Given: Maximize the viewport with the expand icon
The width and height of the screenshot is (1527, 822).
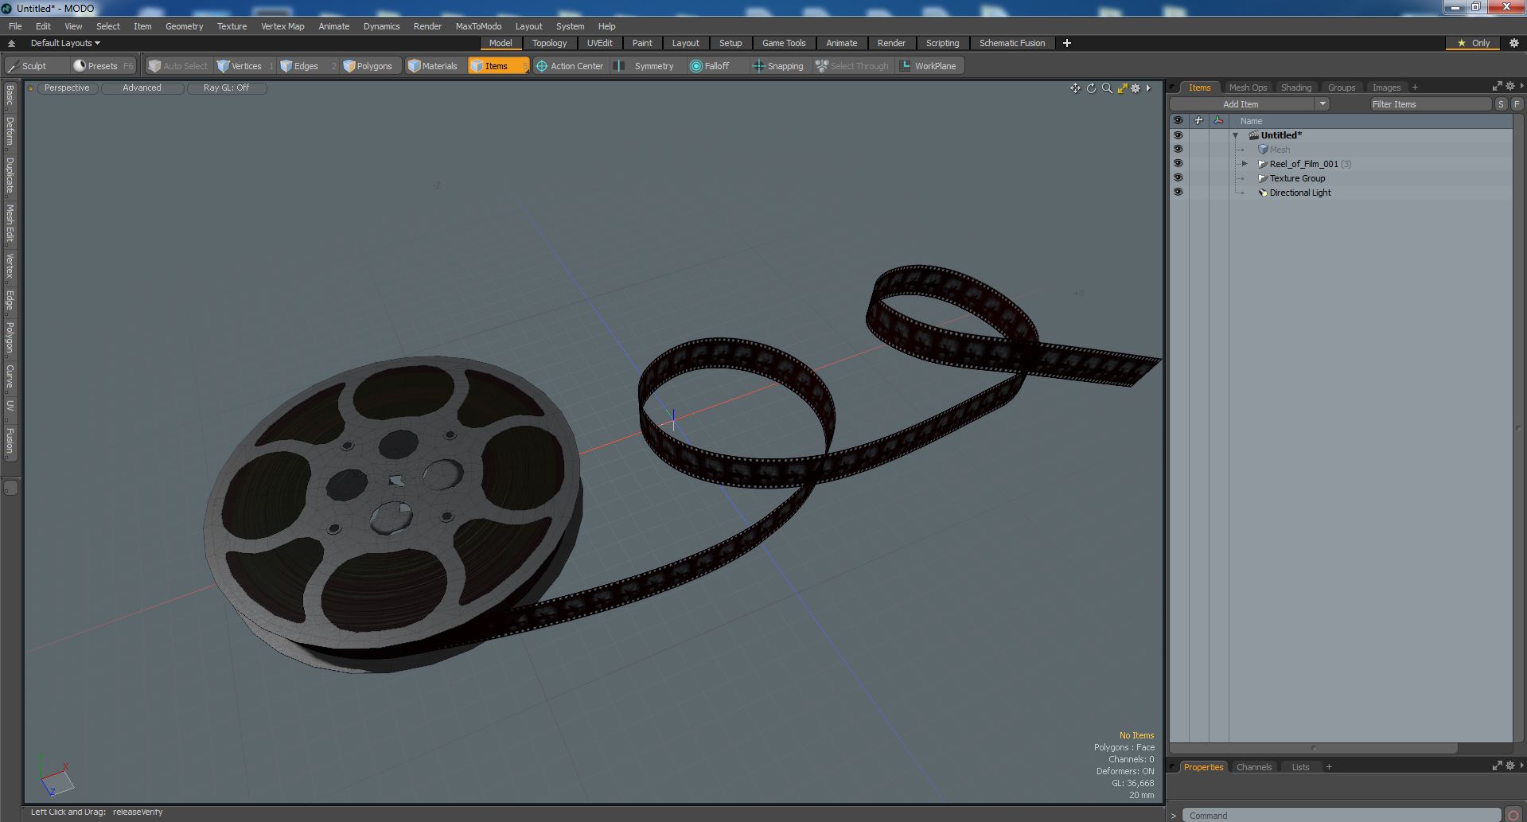Looking at the screenshot, I should [1122, 88].
